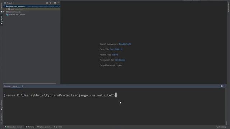Image resolution: width=230 pixels, height=129 pixels.
Task: Click the locate/scroll from source target icon
Action: [x=47, y=3]
